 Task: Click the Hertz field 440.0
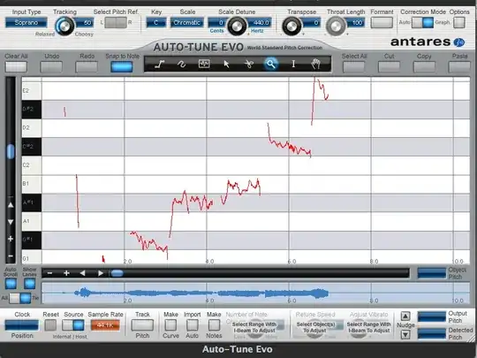[259, 22]
